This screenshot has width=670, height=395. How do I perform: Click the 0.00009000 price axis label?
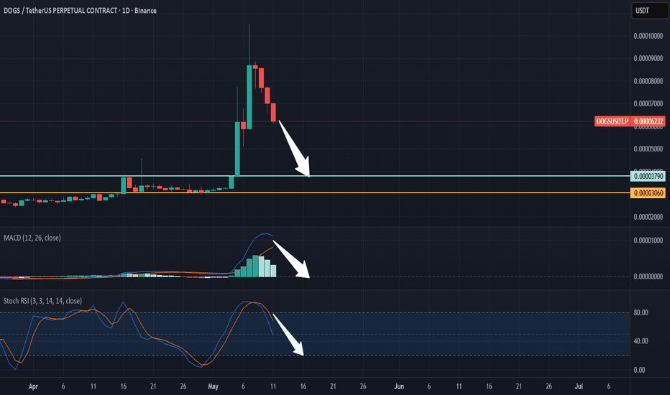coord(648,58)
